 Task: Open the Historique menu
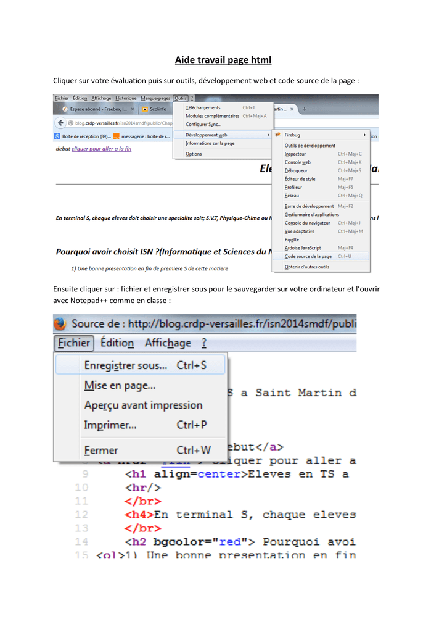(x=126, y=98)
